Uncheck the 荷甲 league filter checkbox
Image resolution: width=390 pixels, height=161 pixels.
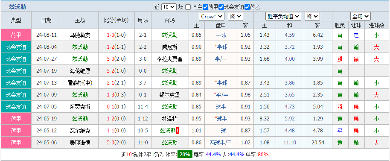[205, 7]
